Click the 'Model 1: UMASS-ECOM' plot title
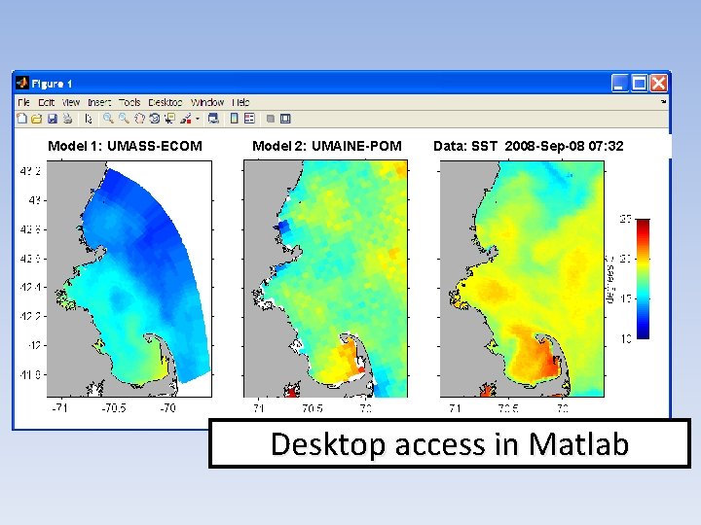 pos(126,146)
